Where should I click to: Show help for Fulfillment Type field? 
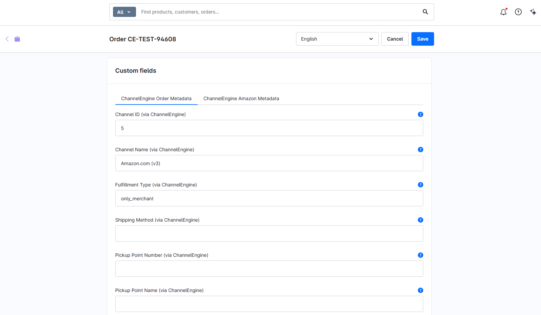[421, 185]
